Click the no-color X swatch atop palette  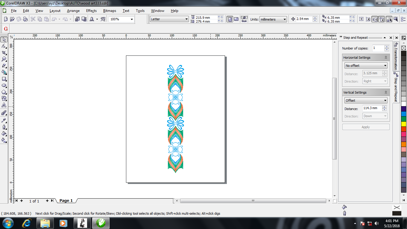coord(404,48)
